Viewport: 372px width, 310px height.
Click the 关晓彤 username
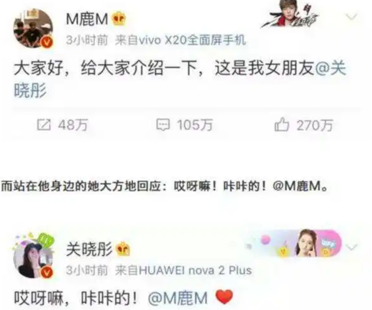[x=90, y=249]
